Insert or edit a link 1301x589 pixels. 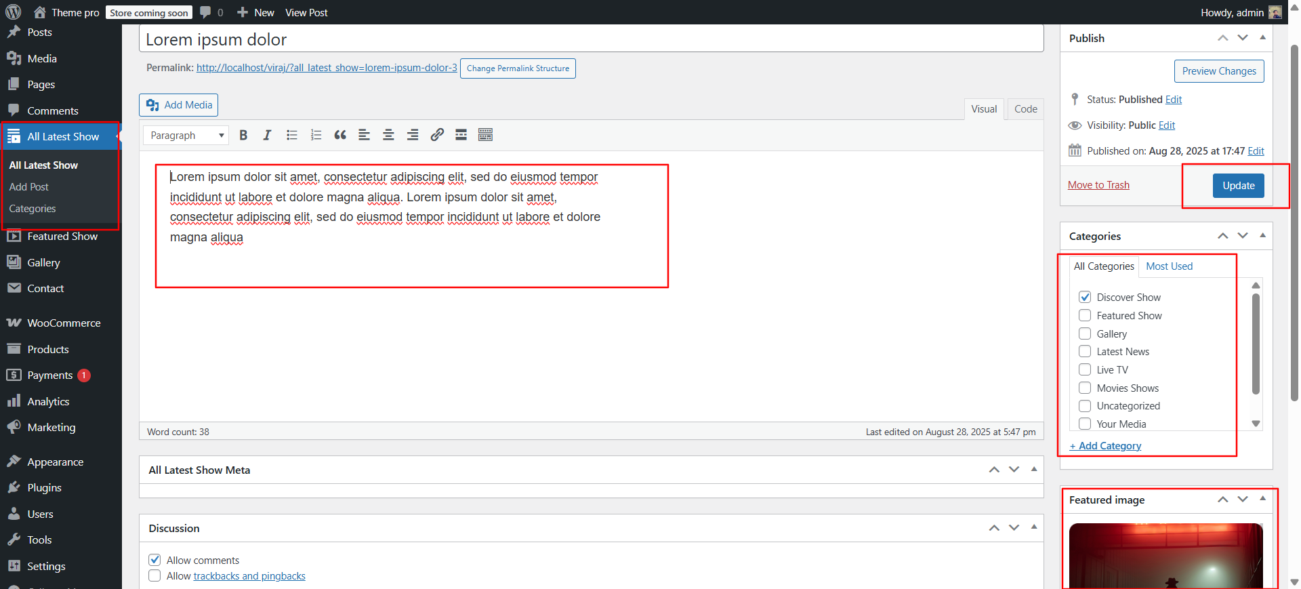point(437,135)
